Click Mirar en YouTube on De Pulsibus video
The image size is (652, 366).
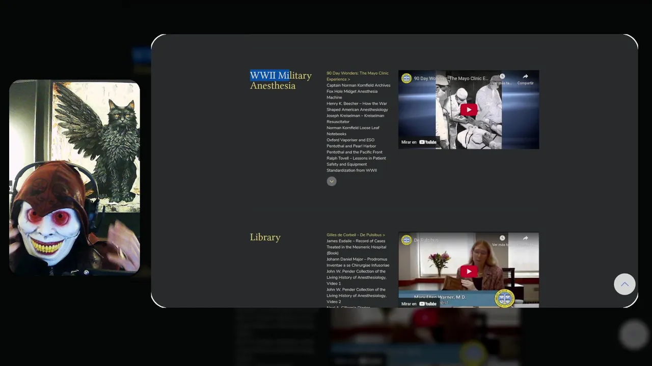tap(419, 304)
